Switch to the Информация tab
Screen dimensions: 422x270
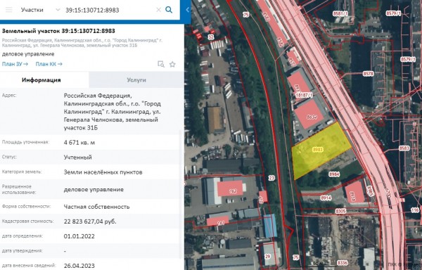pyautogui.click(x=41, y=80)
